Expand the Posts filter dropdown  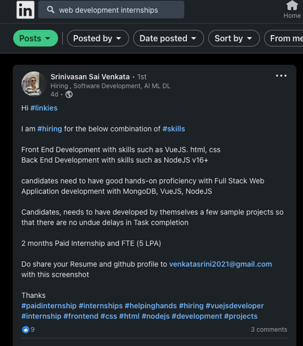[x=36, y=38]
